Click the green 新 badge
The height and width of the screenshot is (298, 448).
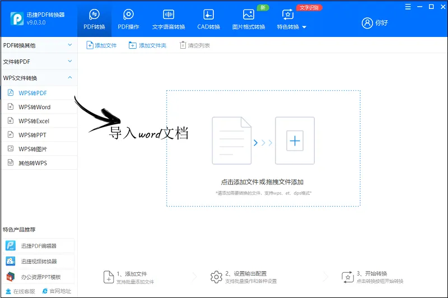pyautogui.click(x=263, y=7)
